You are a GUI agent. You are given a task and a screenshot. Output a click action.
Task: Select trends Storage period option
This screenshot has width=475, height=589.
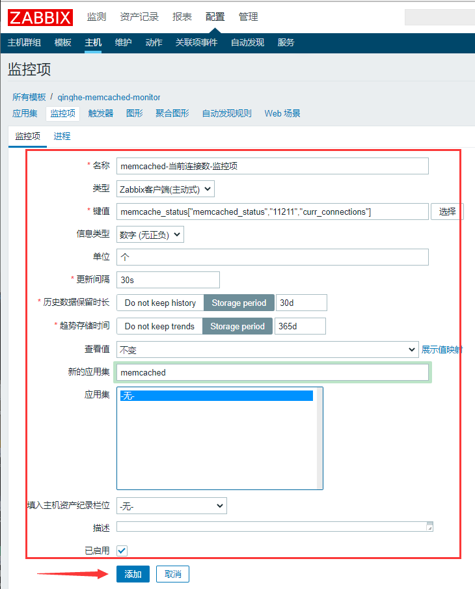click(238, 326)
